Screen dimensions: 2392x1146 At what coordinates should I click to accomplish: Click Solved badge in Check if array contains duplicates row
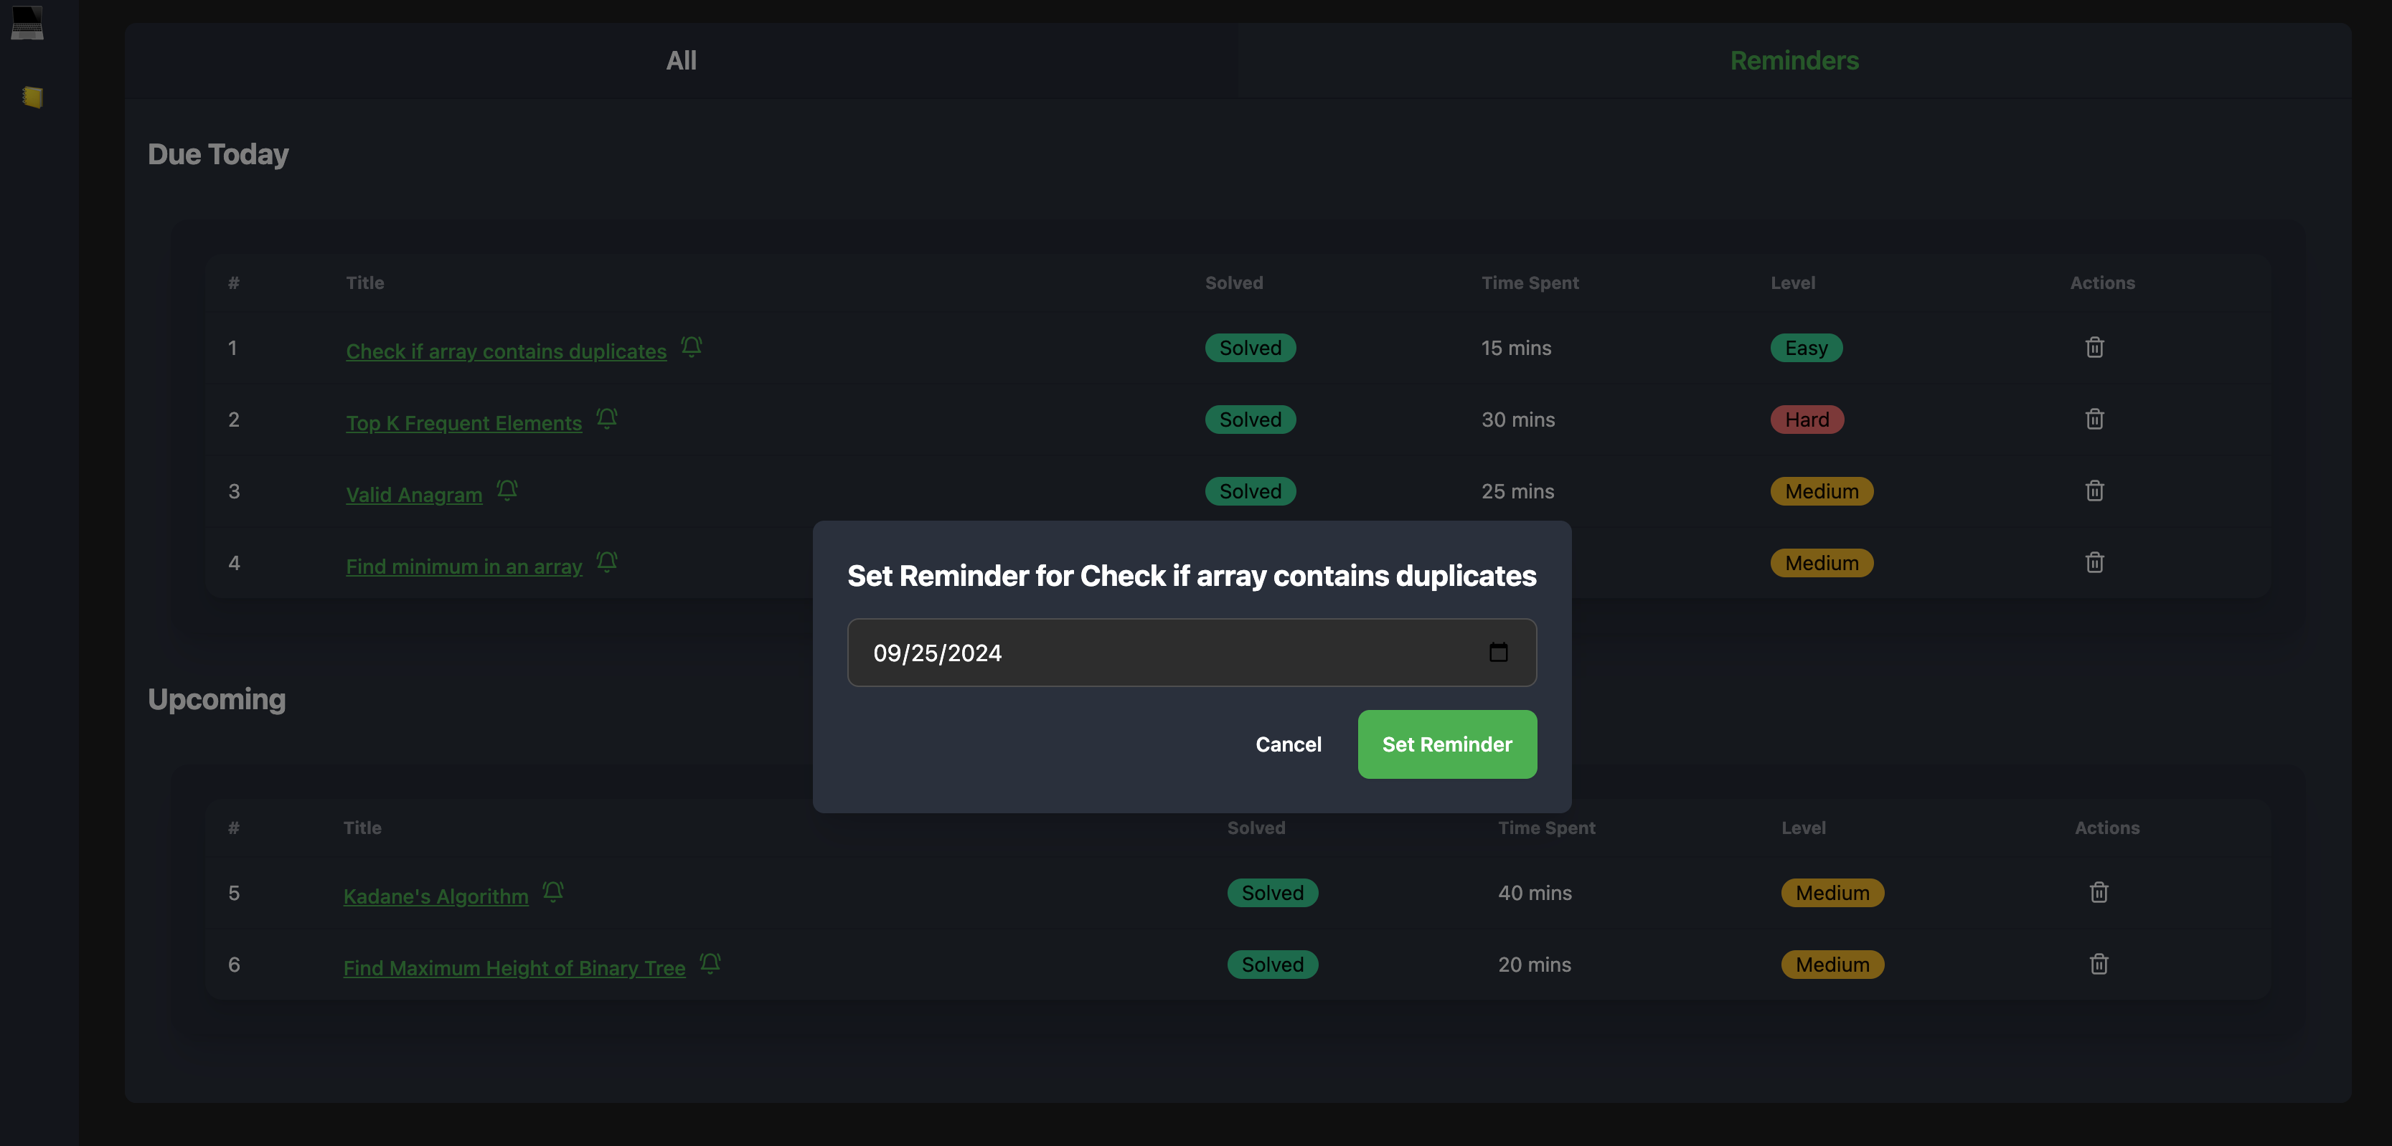1250,348
